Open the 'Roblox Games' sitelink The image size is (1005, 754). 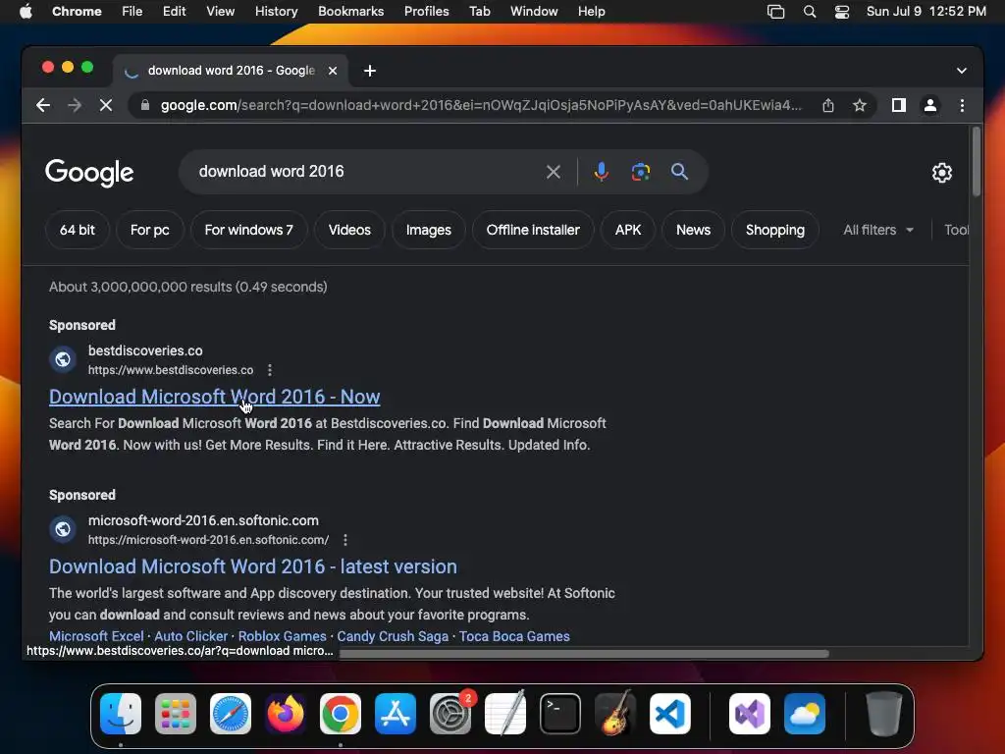pos(282,636)
